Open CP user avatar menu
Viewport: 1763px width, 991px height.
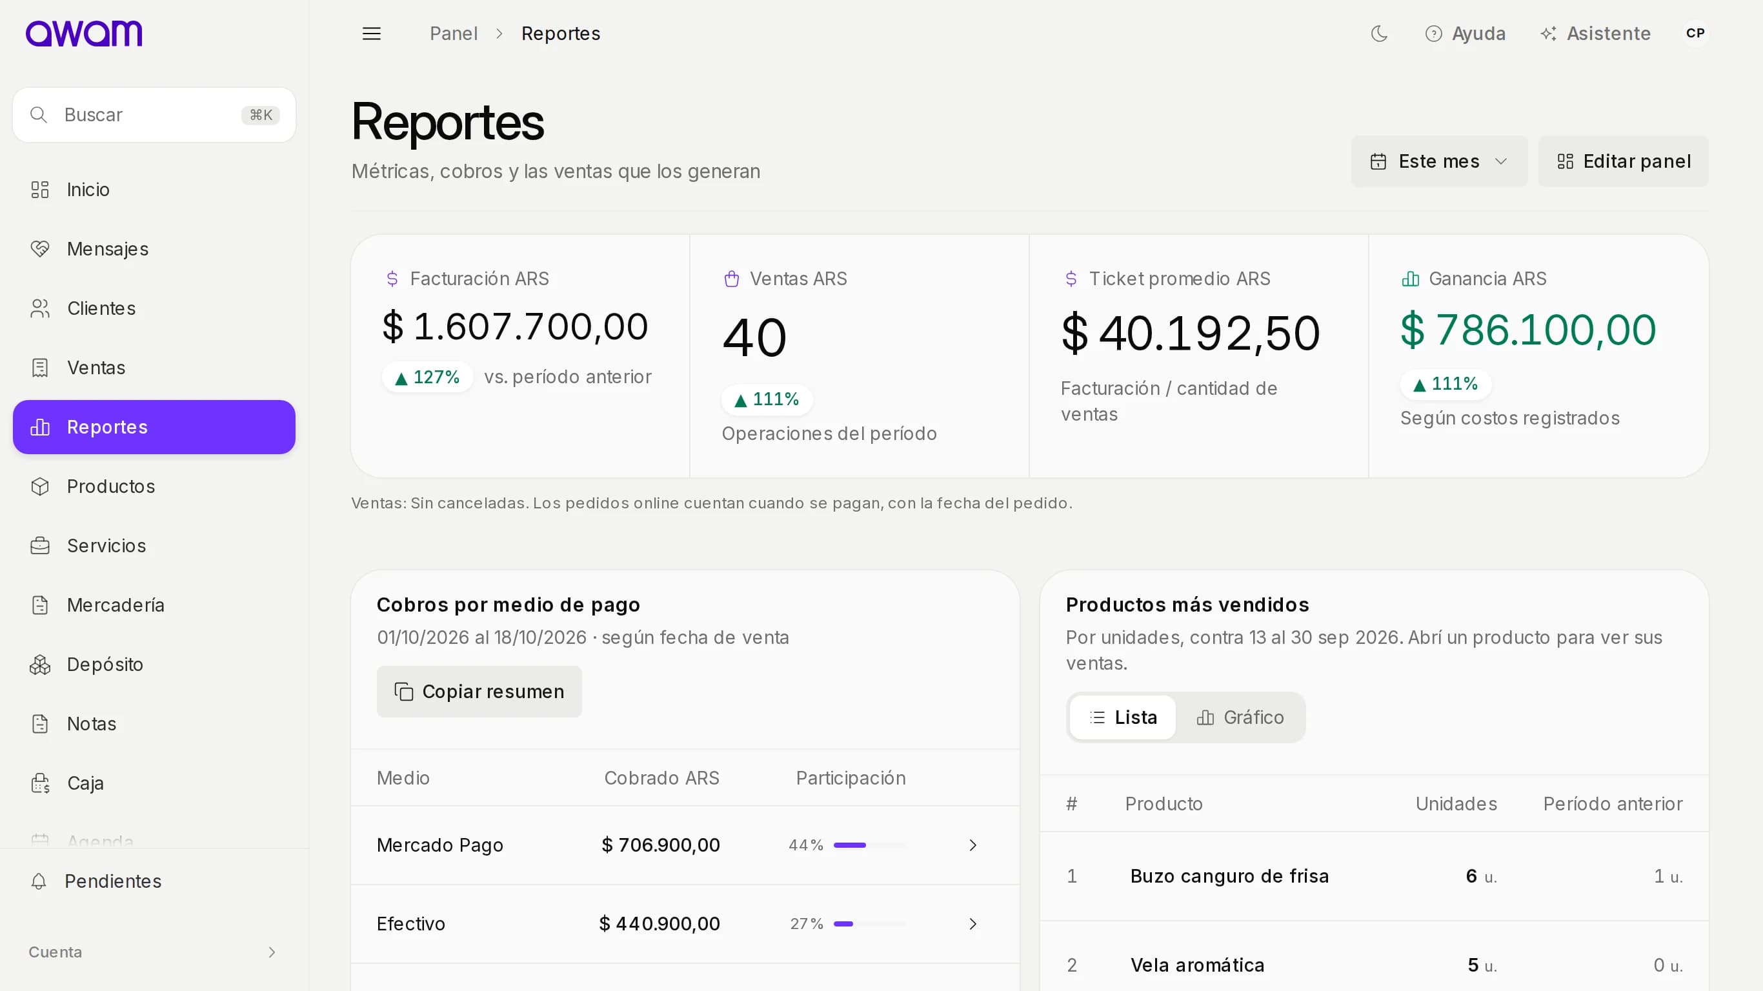pos(1695,33)
